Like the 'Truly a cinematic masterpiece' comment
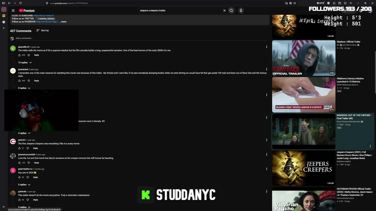376x211 pixels. (19, 200)
